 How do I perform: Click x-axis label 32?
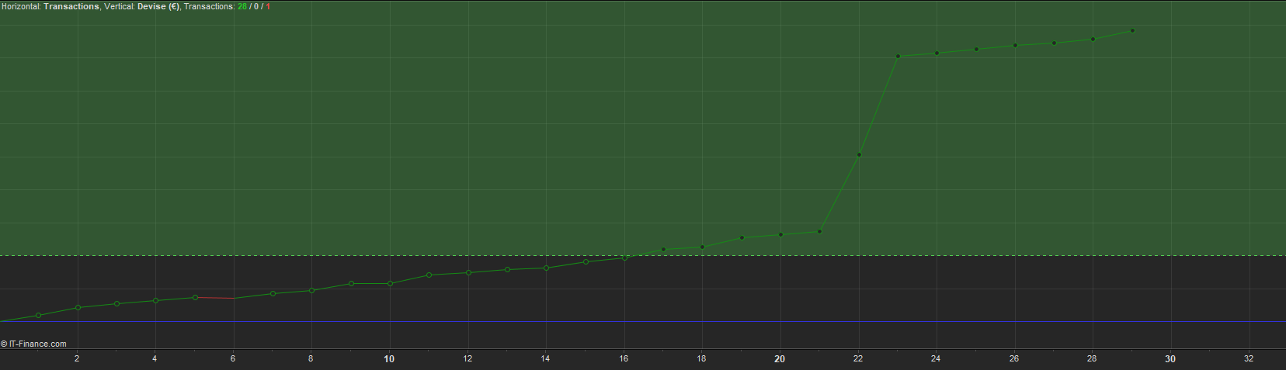(1249, 358)
